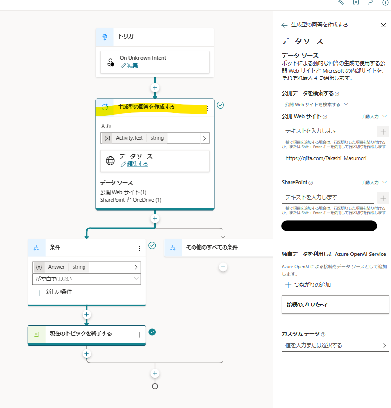The image size is (391, 408).
Task: Expand the カスタム データ value picker chevron
Action: (x=384, y=346)
